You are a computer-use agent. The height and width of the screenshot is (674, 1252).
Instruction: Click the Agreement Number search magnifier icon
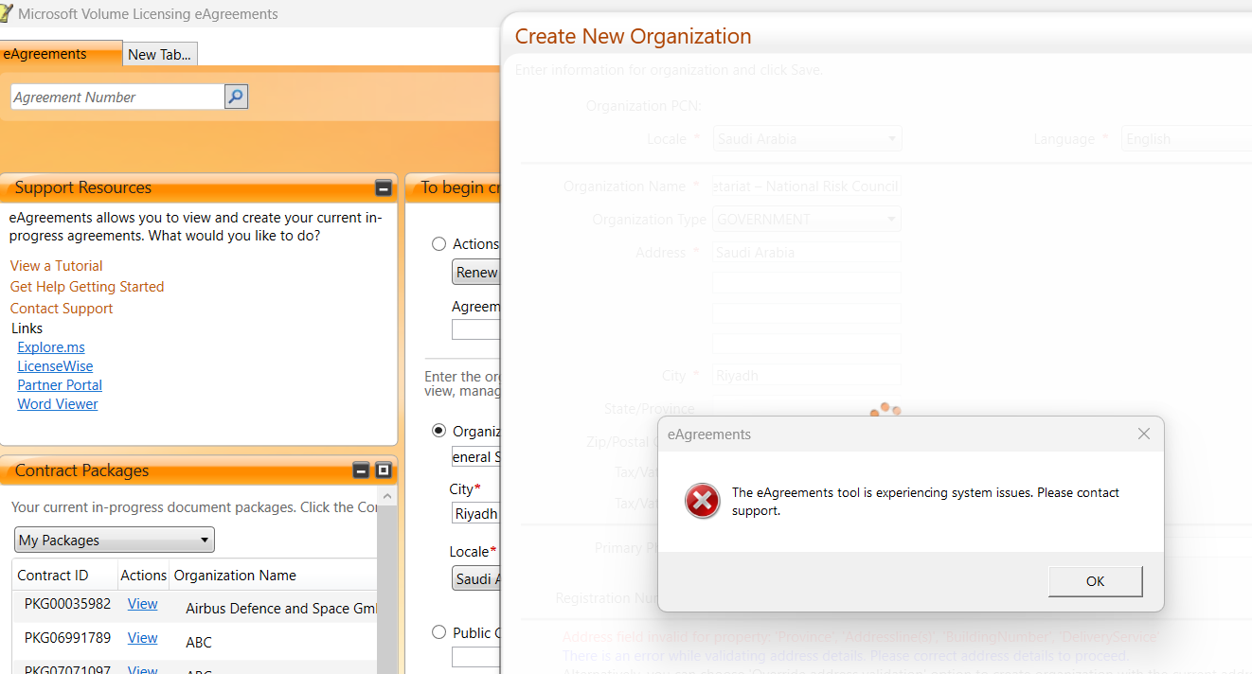click(x=236, y=97)
